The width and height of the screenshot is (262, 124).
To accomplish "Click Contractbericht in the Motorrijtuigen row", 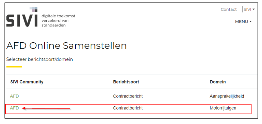I will (x=128, y=108).
